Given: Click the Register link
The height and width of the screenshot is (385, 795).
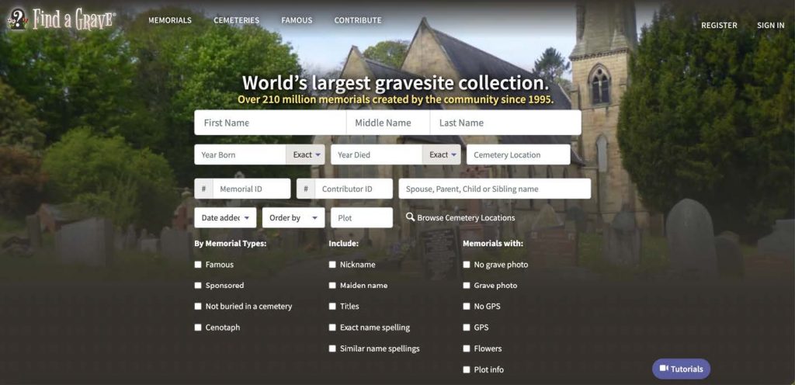Looking at the screenshot, I should [719, 25].
